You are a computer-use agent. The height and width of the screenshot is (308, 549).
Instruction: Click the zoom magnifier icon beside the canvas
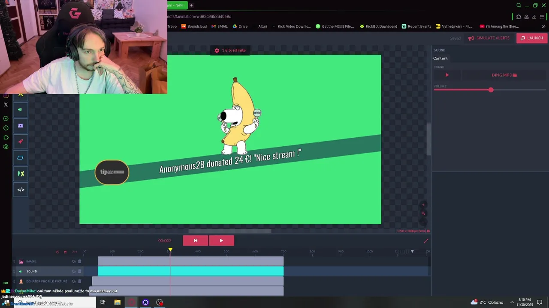point(423,213)
